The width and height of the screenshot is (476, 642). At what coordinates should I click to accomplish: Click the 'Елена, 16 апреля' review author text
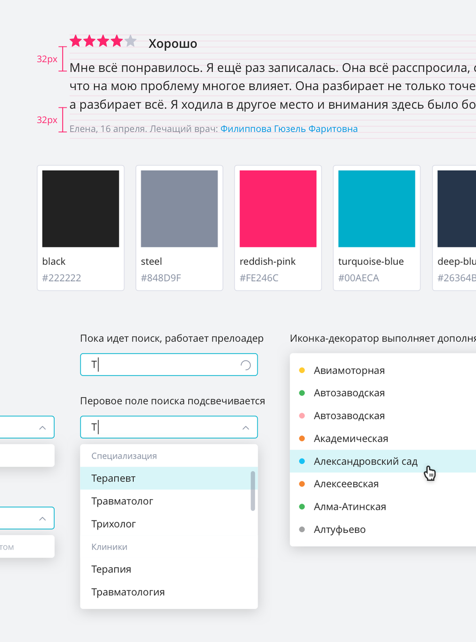point(109,129)
